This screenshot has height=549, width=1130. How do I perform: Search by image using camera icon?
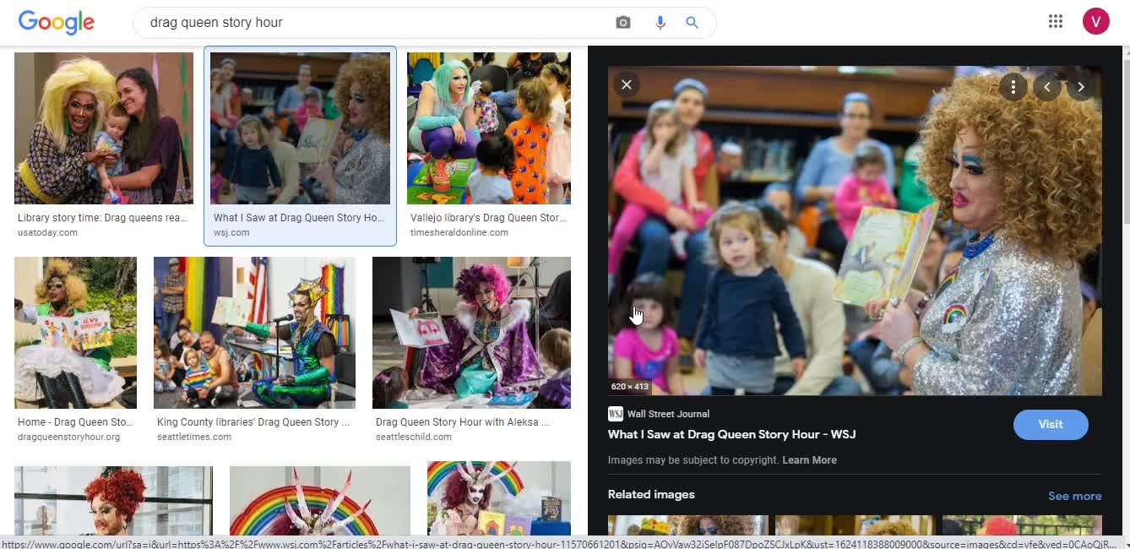(x=623, y=23)
